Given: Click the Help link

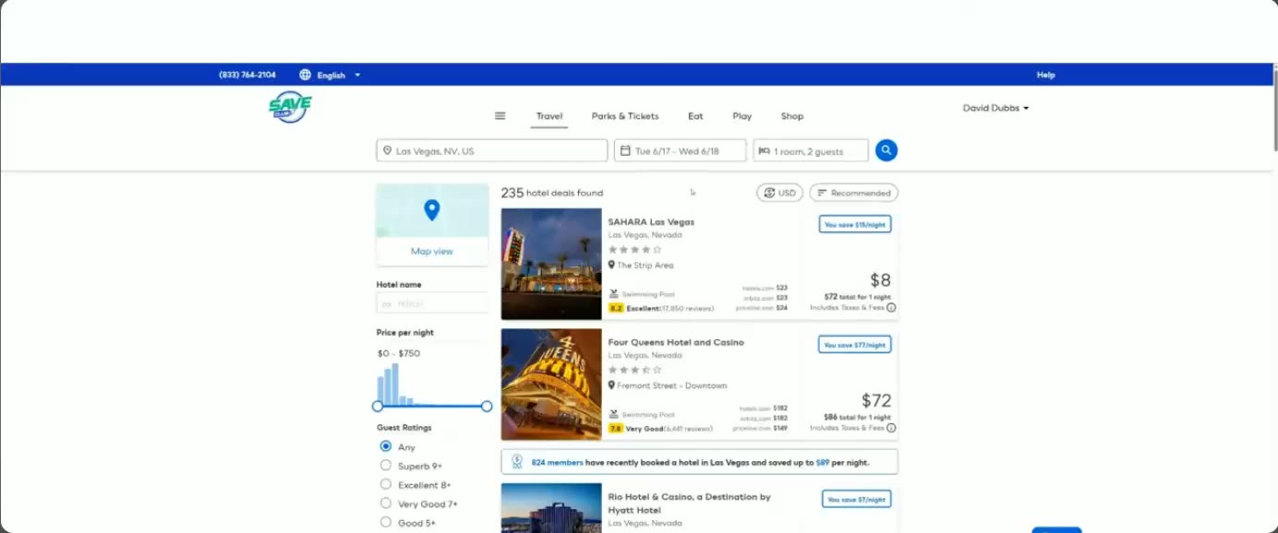Looking at the screenshot, I should tap(1045, 75).
